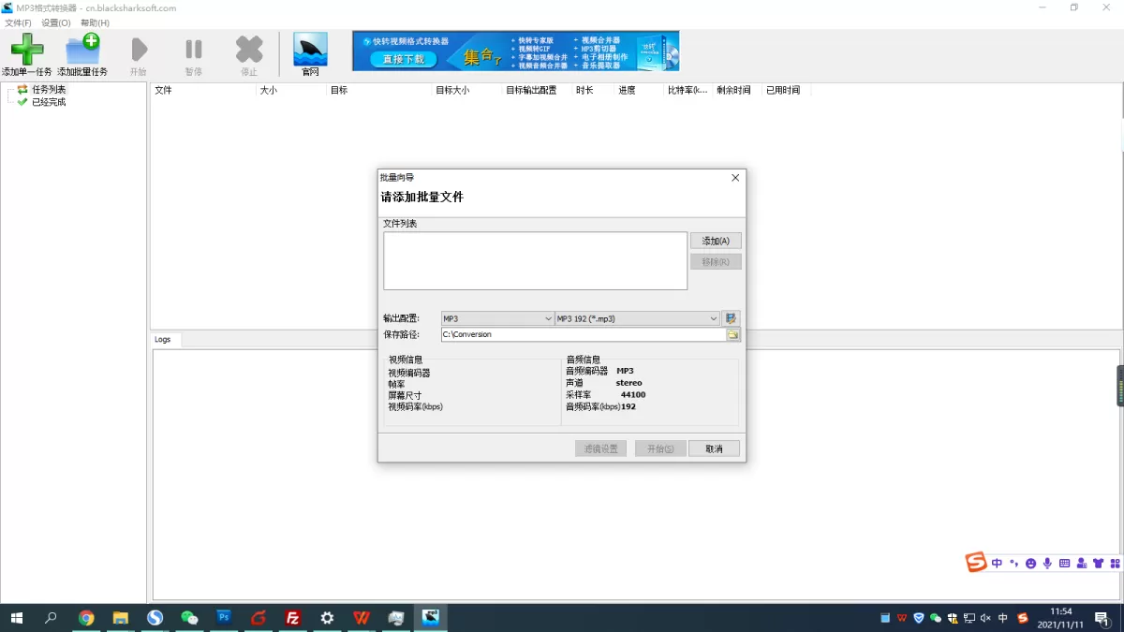Viewport: 1124px width, 632px height.
Task: Click the 文件 column header
Action: (203, 91)
